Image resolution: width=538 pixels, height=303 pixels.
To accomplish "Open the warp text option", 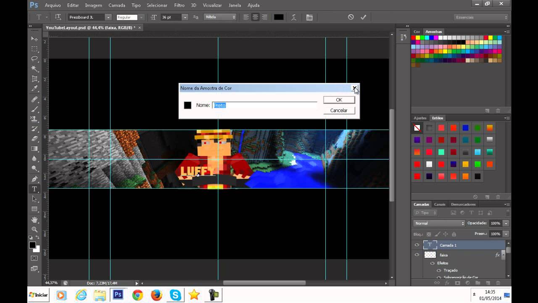I will pyautogui.click(x=294, y=17).
